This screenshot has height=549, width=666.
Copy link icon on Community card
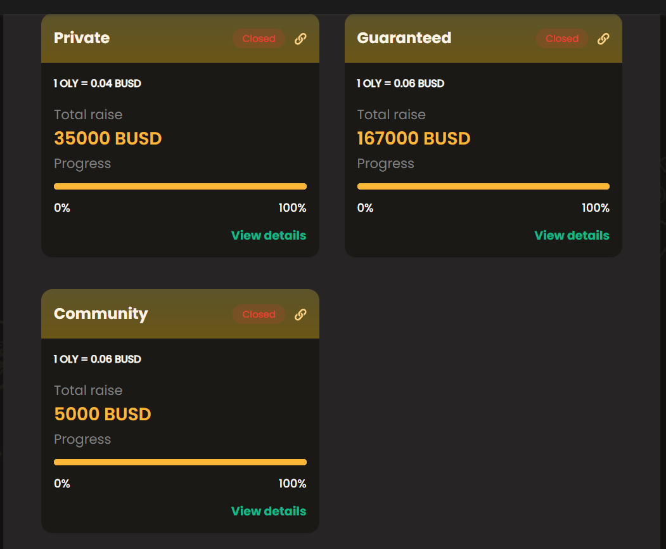click(300, 314)
